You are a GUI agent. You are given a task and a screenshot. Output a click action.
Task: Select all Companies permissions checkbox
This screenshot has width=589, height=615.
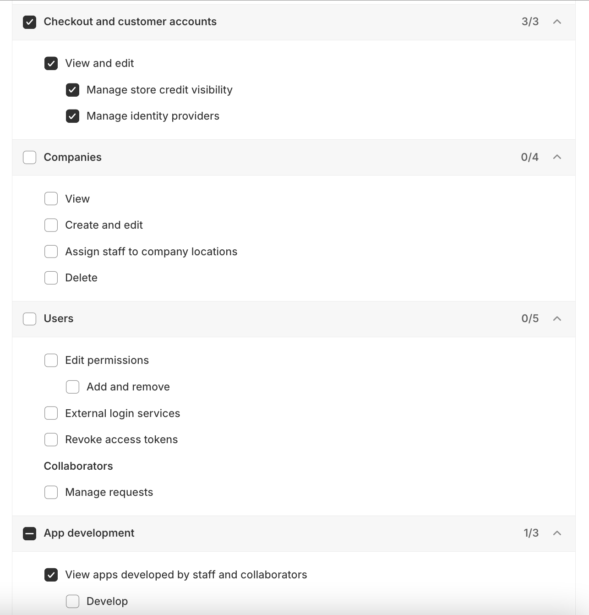coord(30,157)
